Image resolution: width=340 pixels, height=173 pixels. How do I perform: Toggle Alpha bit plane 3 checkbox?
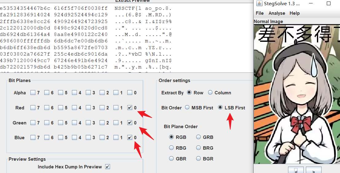[x=88, y=93]
